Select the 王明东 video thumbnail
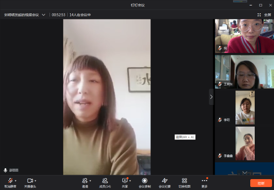Image resolution: width=274 pixels, height=190 pixels. click(244, 72)
